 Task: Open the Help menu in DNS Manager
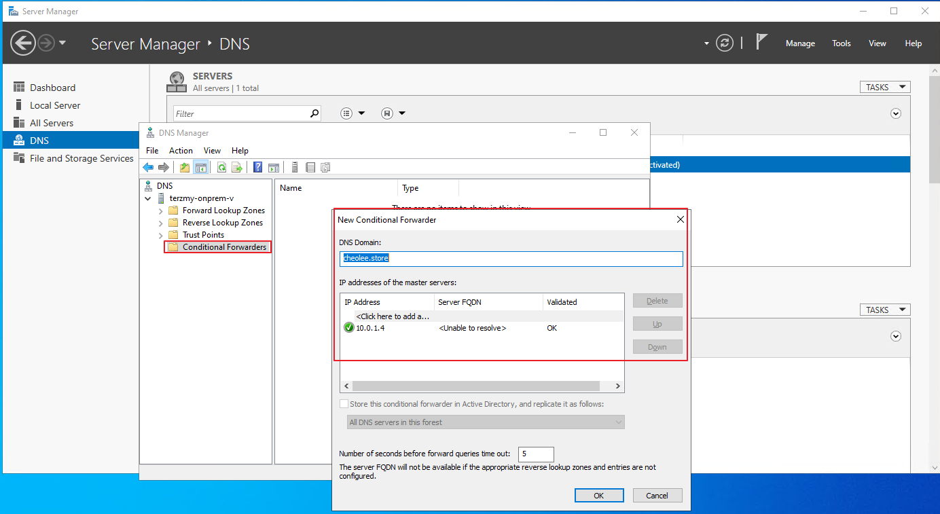coord(240,151)
